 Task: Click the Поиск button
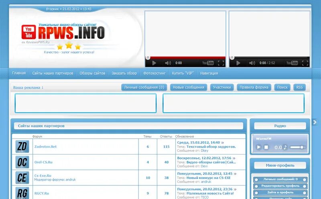click(x=282, y=87)
